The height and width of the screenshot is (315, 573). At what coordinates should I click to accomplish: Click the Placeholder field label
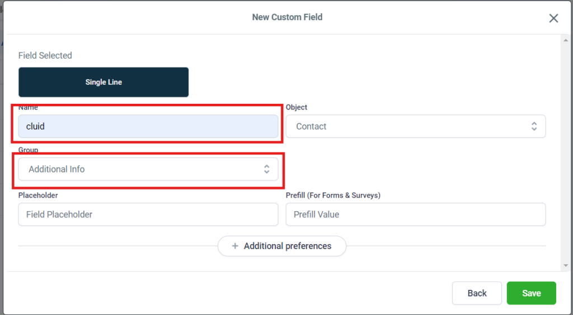click(38, 195)
